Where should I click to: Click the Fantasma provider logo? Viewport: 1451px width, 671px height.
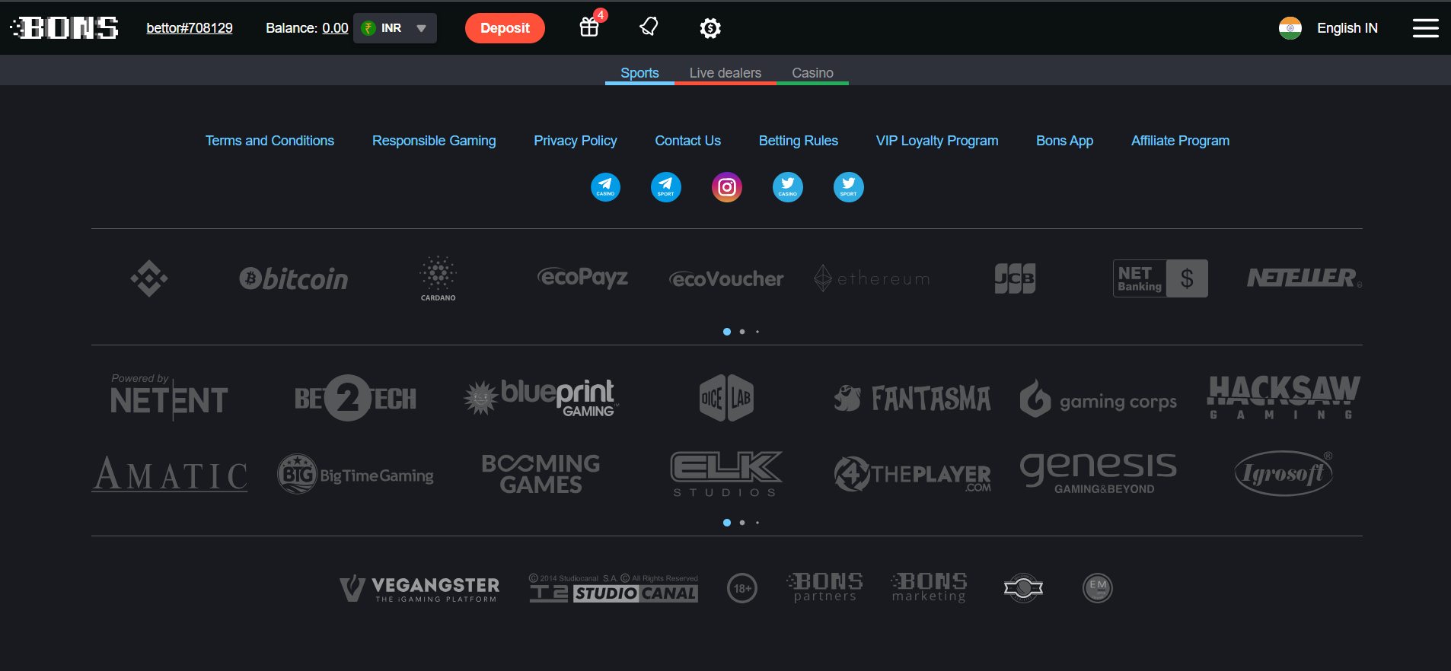pos(912,398)
